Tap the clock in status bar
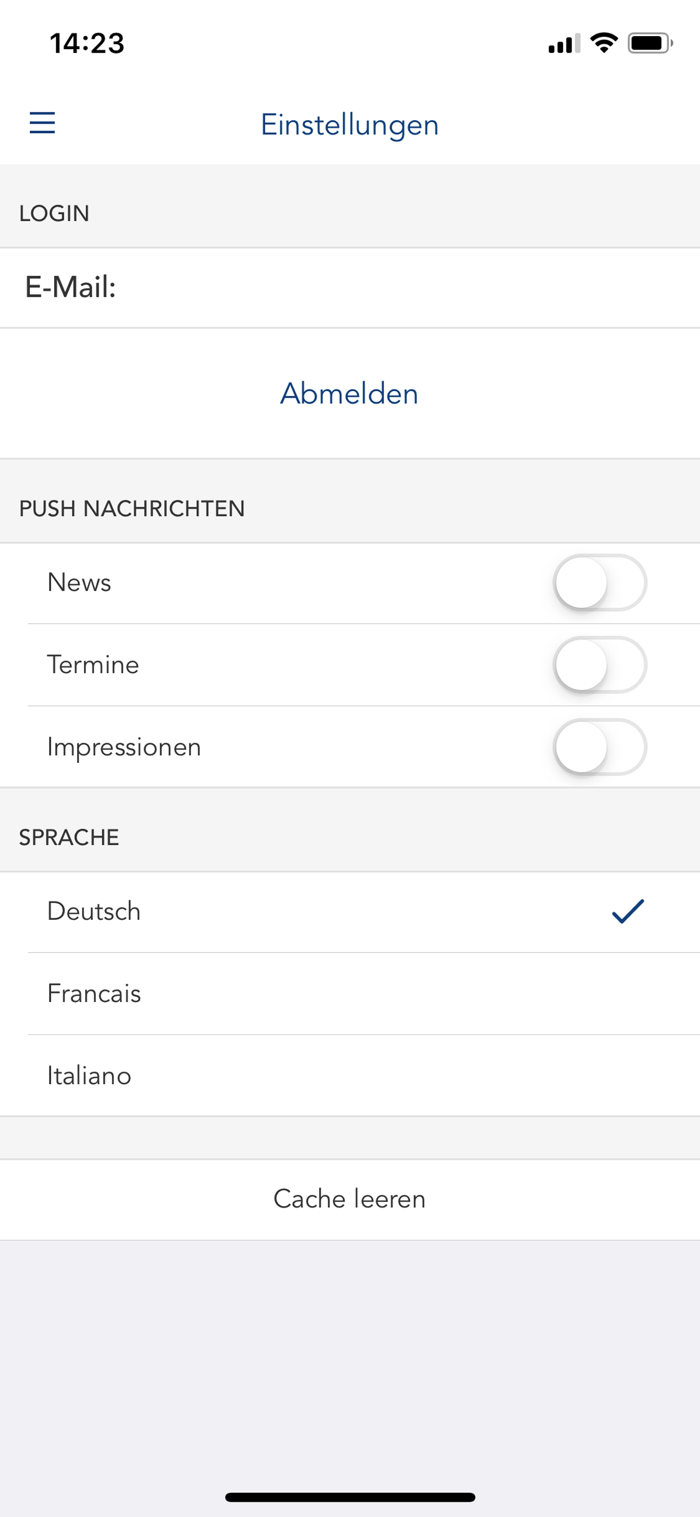 (87, 43)
